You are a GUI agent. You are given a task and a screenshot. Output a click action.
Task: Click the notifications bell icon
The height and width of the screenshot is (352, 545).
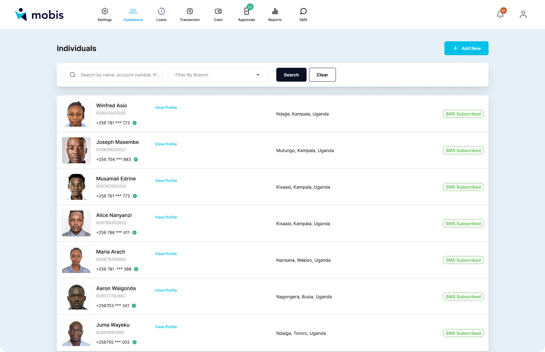pos(500,14)
